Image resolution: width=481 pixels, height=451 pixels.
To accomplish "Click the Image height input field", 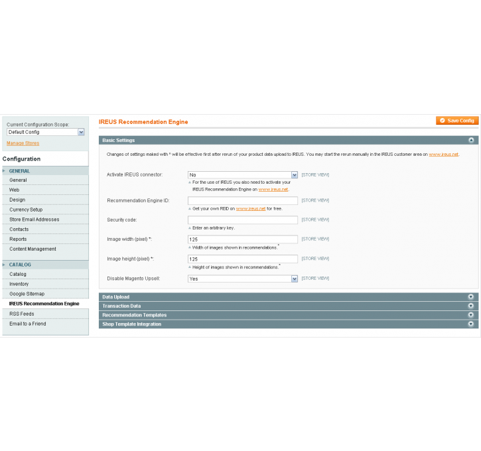I will pyautogui.click(x=243, y=259).
